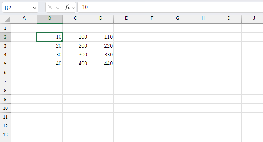Select row 5 header

[x=5, y=64]
